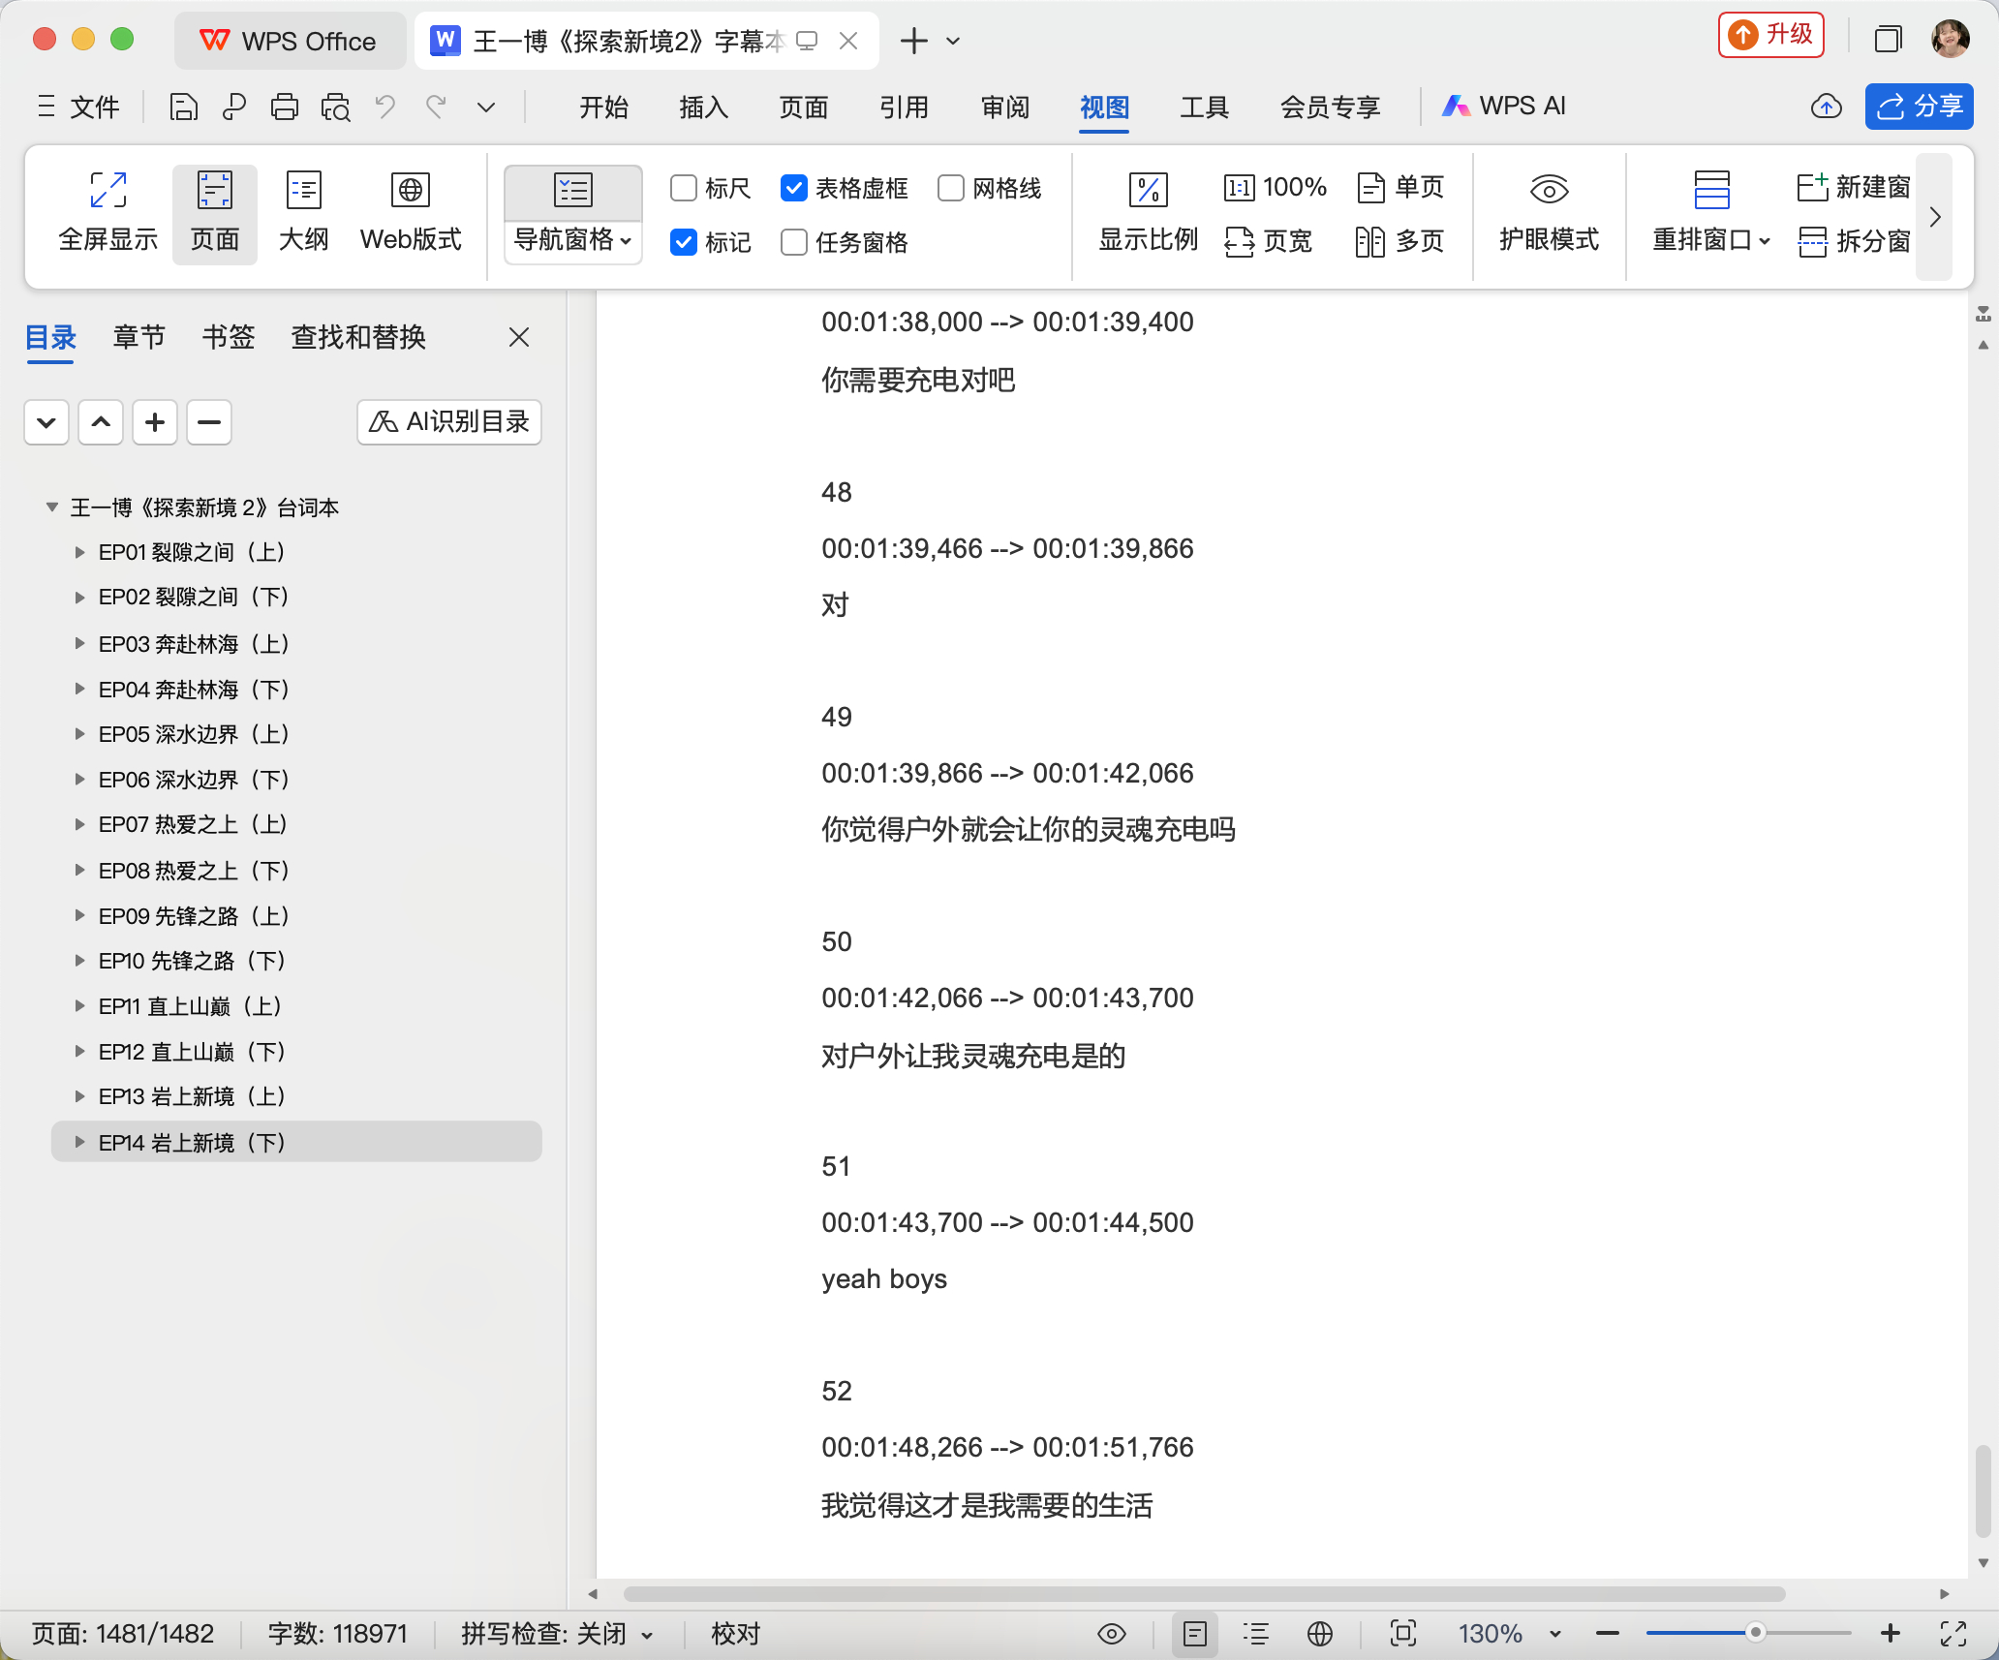
Task: Close the navigation pane with X
Action: pyautogui.click(x=519, y=337)
